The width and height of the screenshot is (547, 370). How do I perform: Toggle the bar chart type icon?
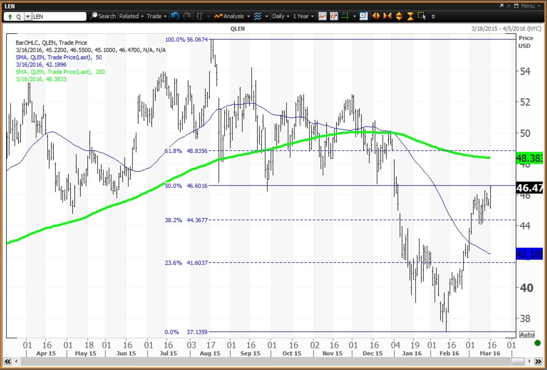click(199, 16)
